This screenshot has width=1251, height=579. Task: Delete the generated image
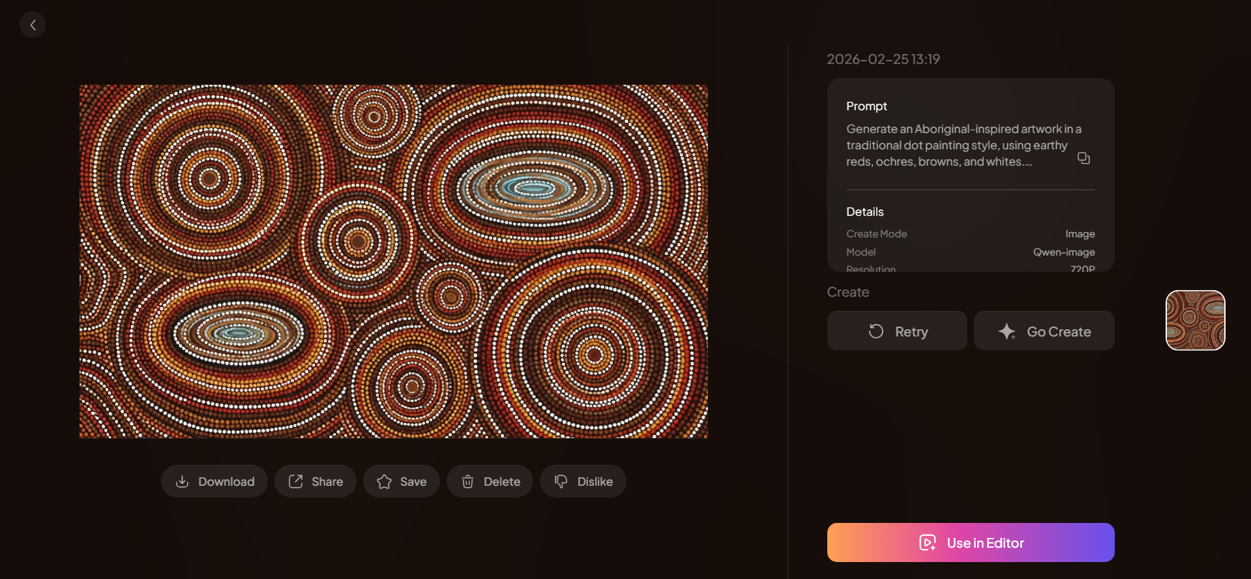coord(490,481)
